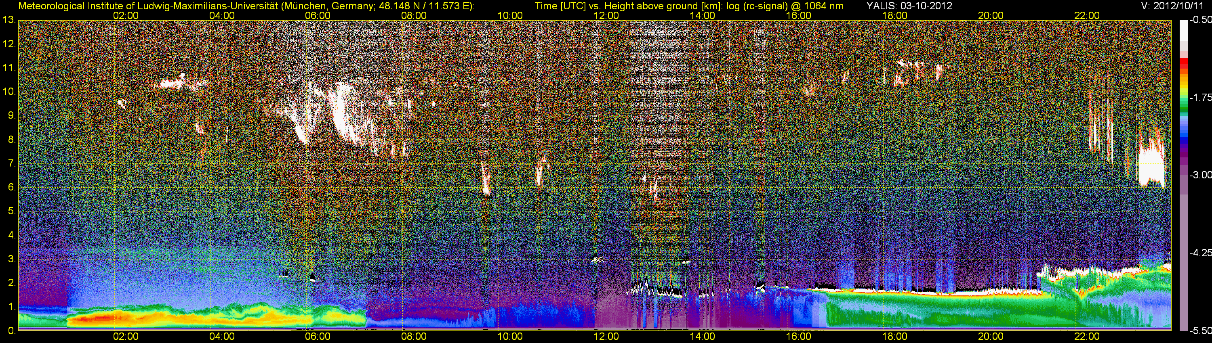Click the 08:00 label on the top time axis
Viewport: 1212px width, 343px height.
pos(414,15)
